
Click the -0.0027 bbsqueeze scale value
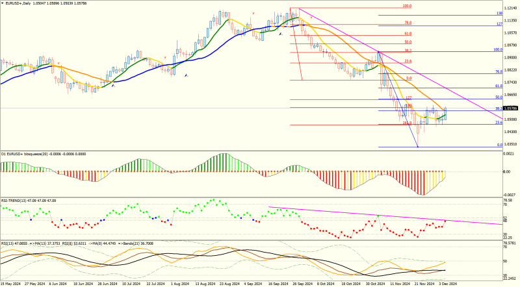pyautogui.click(x=510, y=195)
